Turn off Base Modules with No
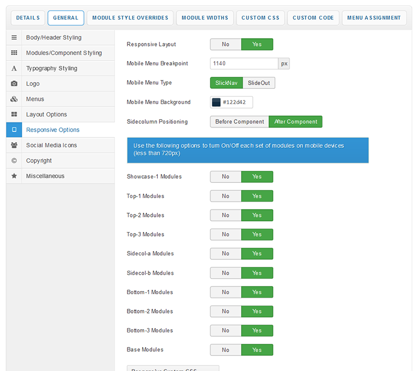The width and height of the screenshot is (418, 371). coord(226,350)
